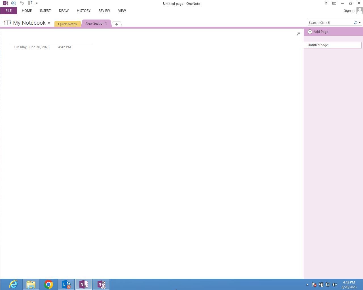Toggle Dock to Desktop view icon

30,3
